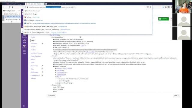Choose the Bank of America suggestion
The height and width of the screenshot is (108, 192).
pyautogui.click(x=88, y=29)
